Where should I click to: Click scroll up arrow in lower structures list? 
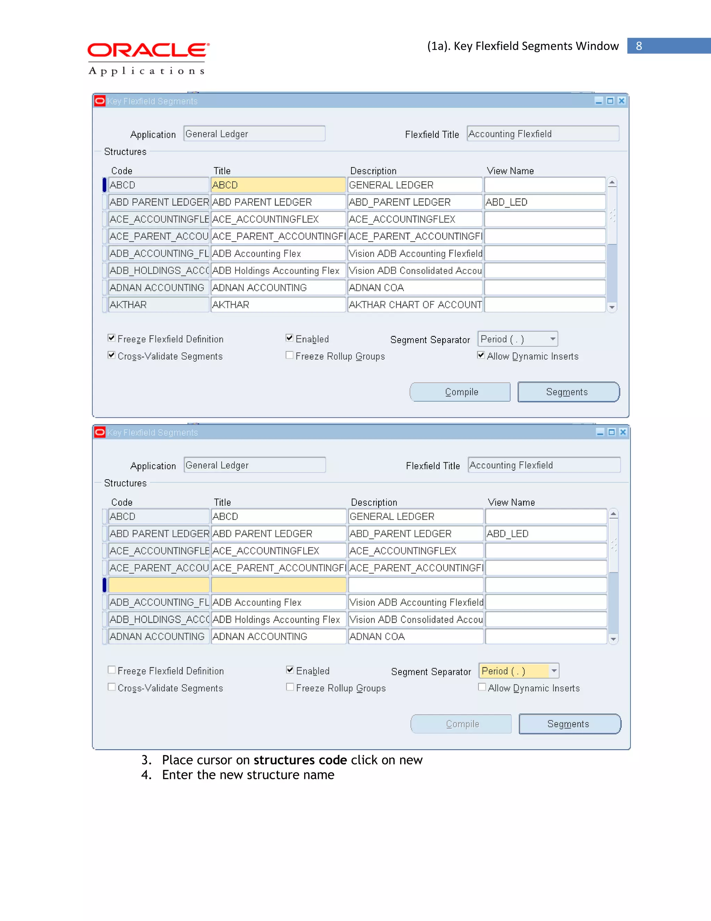tap(613, 514)
